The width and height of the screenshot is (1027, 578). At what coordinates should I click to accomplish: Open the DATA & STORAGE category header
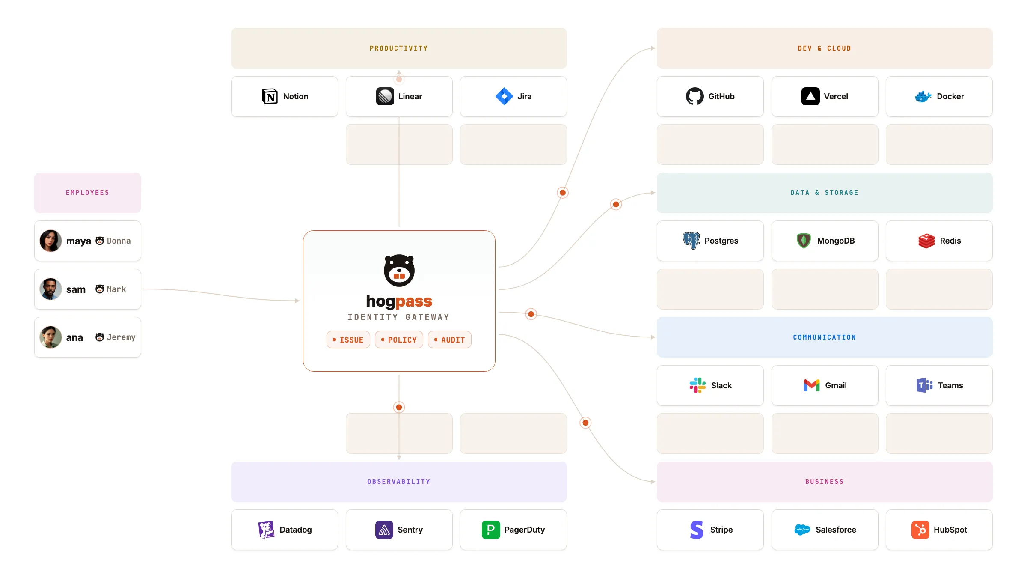click(x=825, y=193)
